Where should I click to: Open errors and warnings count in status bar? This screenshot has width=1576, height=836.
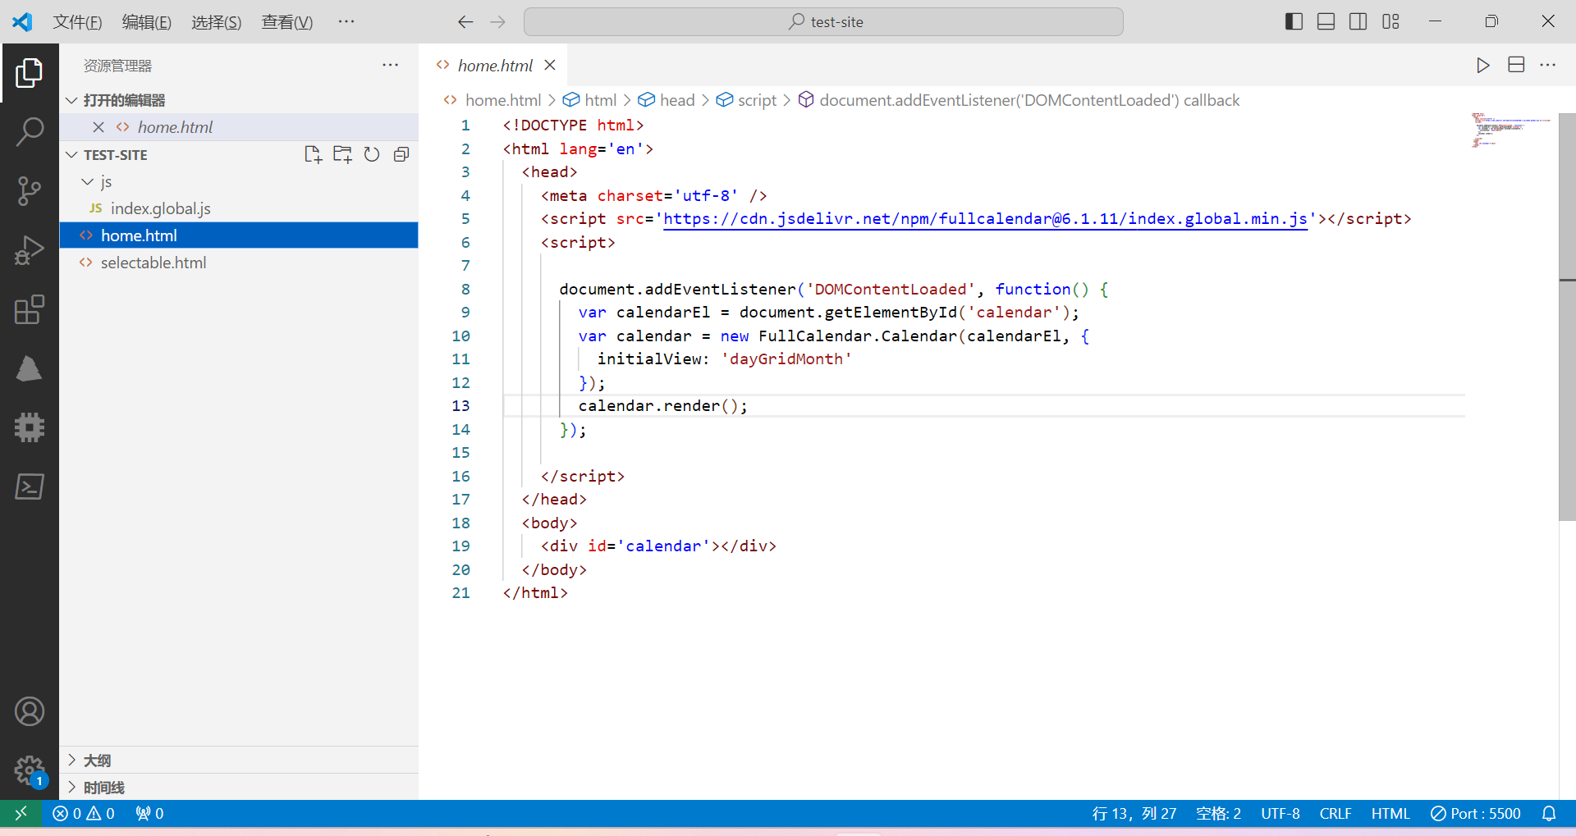click(84, 813)
